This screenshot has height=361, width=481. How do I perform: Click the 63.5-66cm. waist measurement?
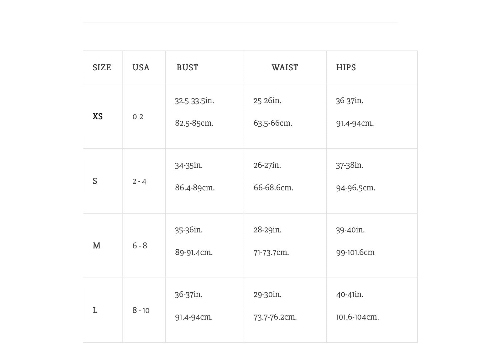click(273, 123)
